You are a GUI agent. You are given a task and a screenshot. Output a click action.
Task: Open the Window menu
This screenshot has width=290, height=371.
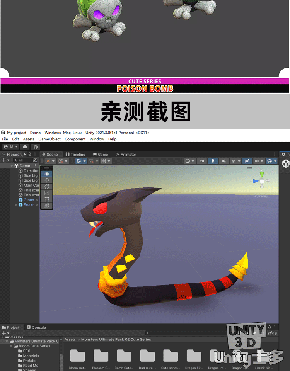coord(97,139)
